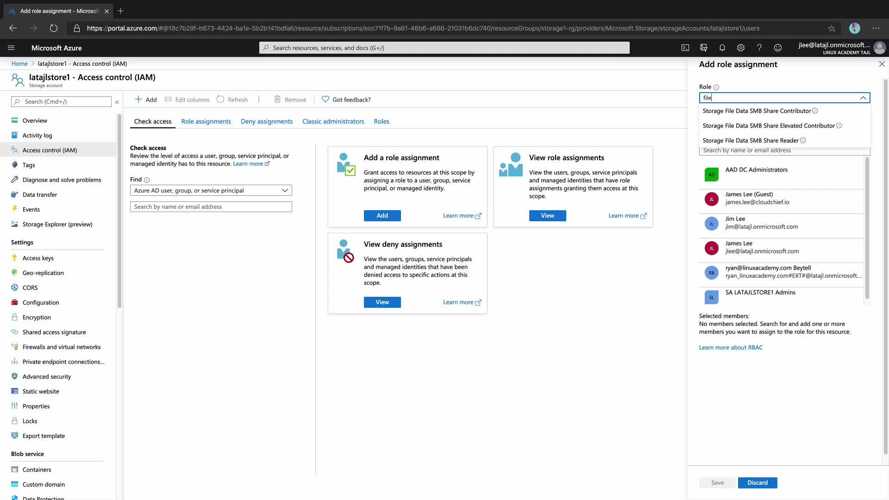This screenshot has height=500, width=889.
Task: Click the help question mark icon
Action: pyautogui.click(x=759, y=48)
